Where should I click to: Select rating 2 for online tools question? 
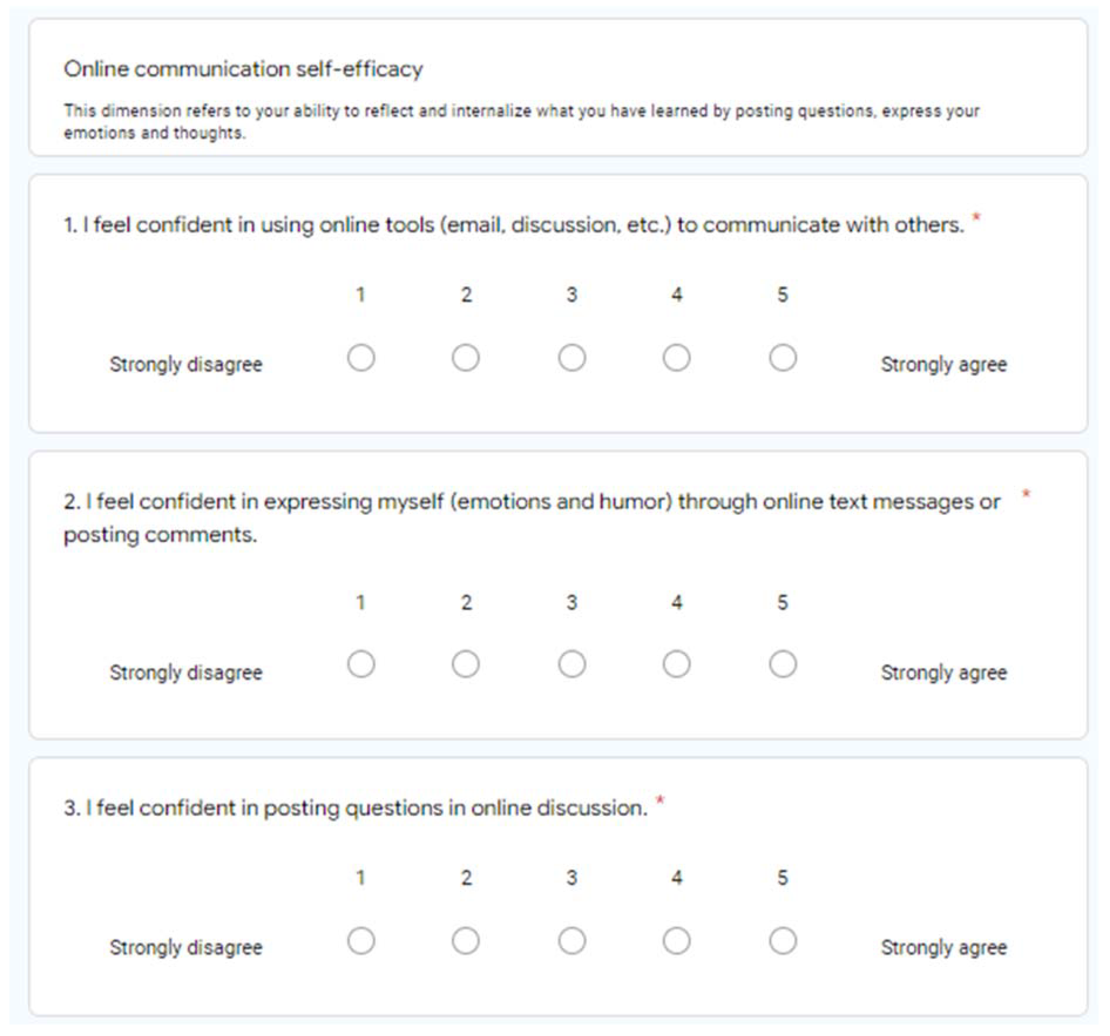click(x=466, y=358)
